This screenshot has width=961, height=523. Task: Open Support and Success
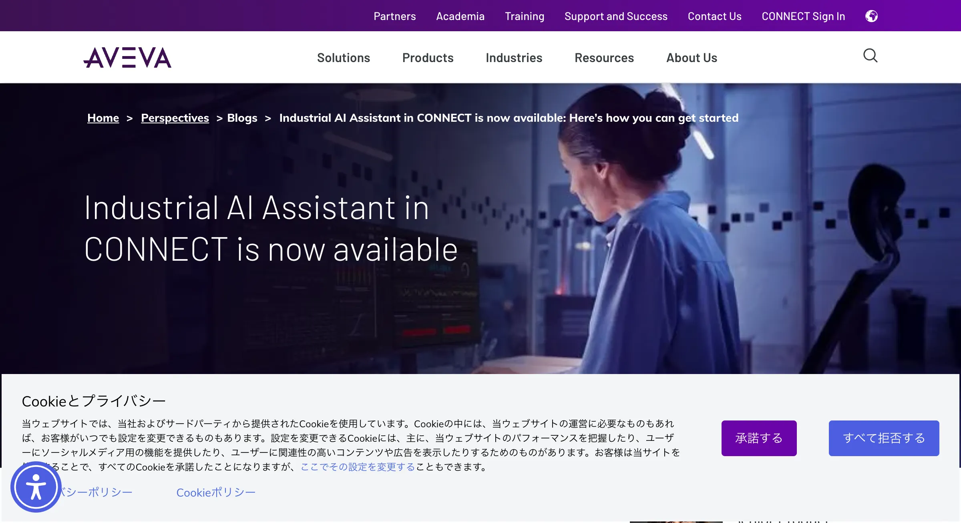(x=616, y=16)
